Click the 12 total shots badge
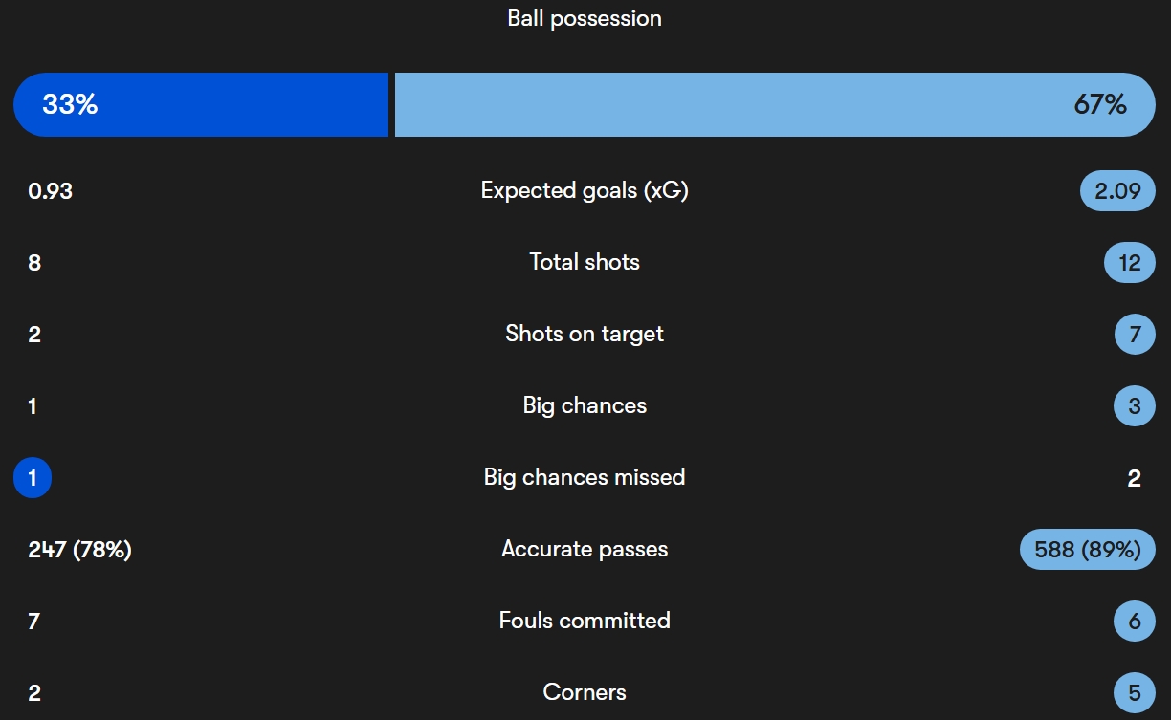 (x=1130, y=263)
